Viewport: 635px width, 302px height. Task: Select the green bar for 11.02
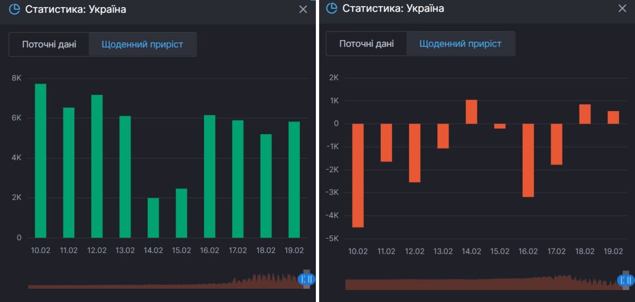coord(69,173)
